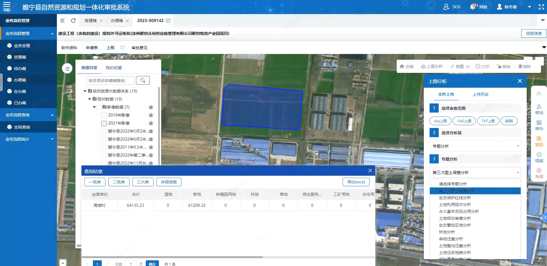
Task: Uncheck the 2021年影像 layer checkbox
Action: pyautogui.click(x=104, y=123)
